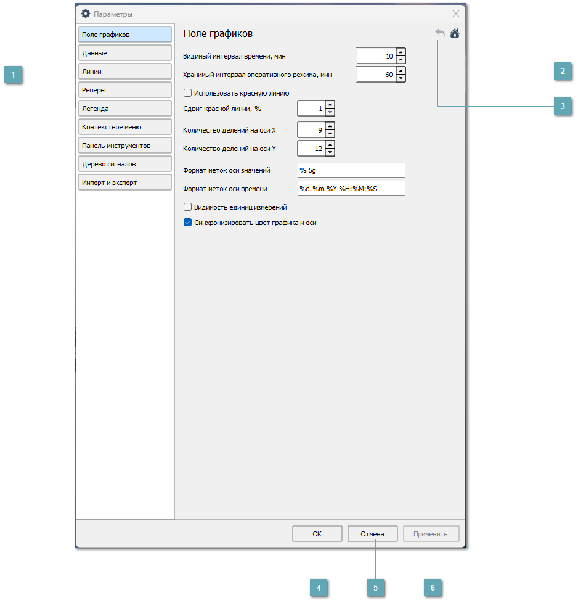Increase X axis divisions count
The height and width of the screenshot is (603, 578).
point(330,126)
